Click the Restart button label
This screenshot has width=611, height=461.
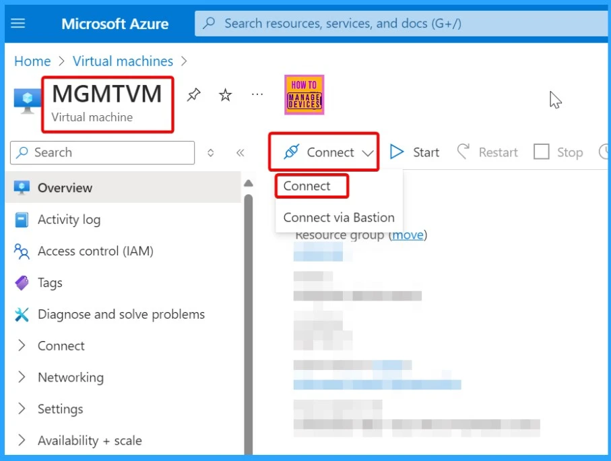point(499,152)
